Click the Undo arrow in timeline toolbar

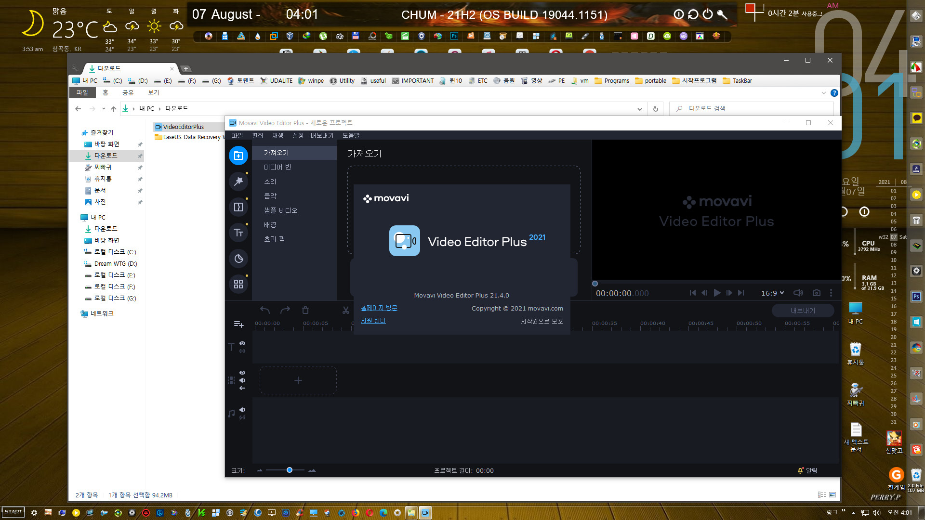(264, 310)
